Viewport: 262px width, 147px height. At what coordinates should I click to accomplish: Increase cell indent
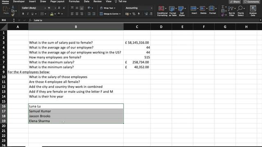(x=94, y=14)
